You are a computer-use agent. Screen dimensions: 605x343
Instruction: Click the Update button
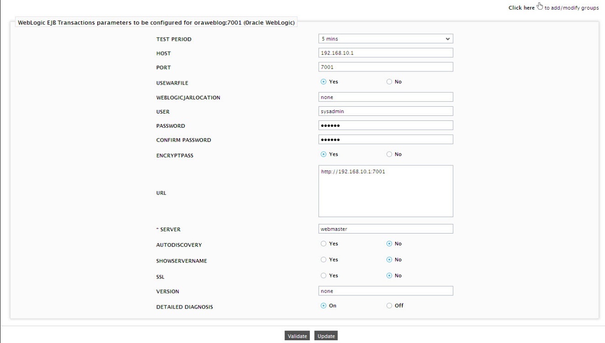point(326,336)
